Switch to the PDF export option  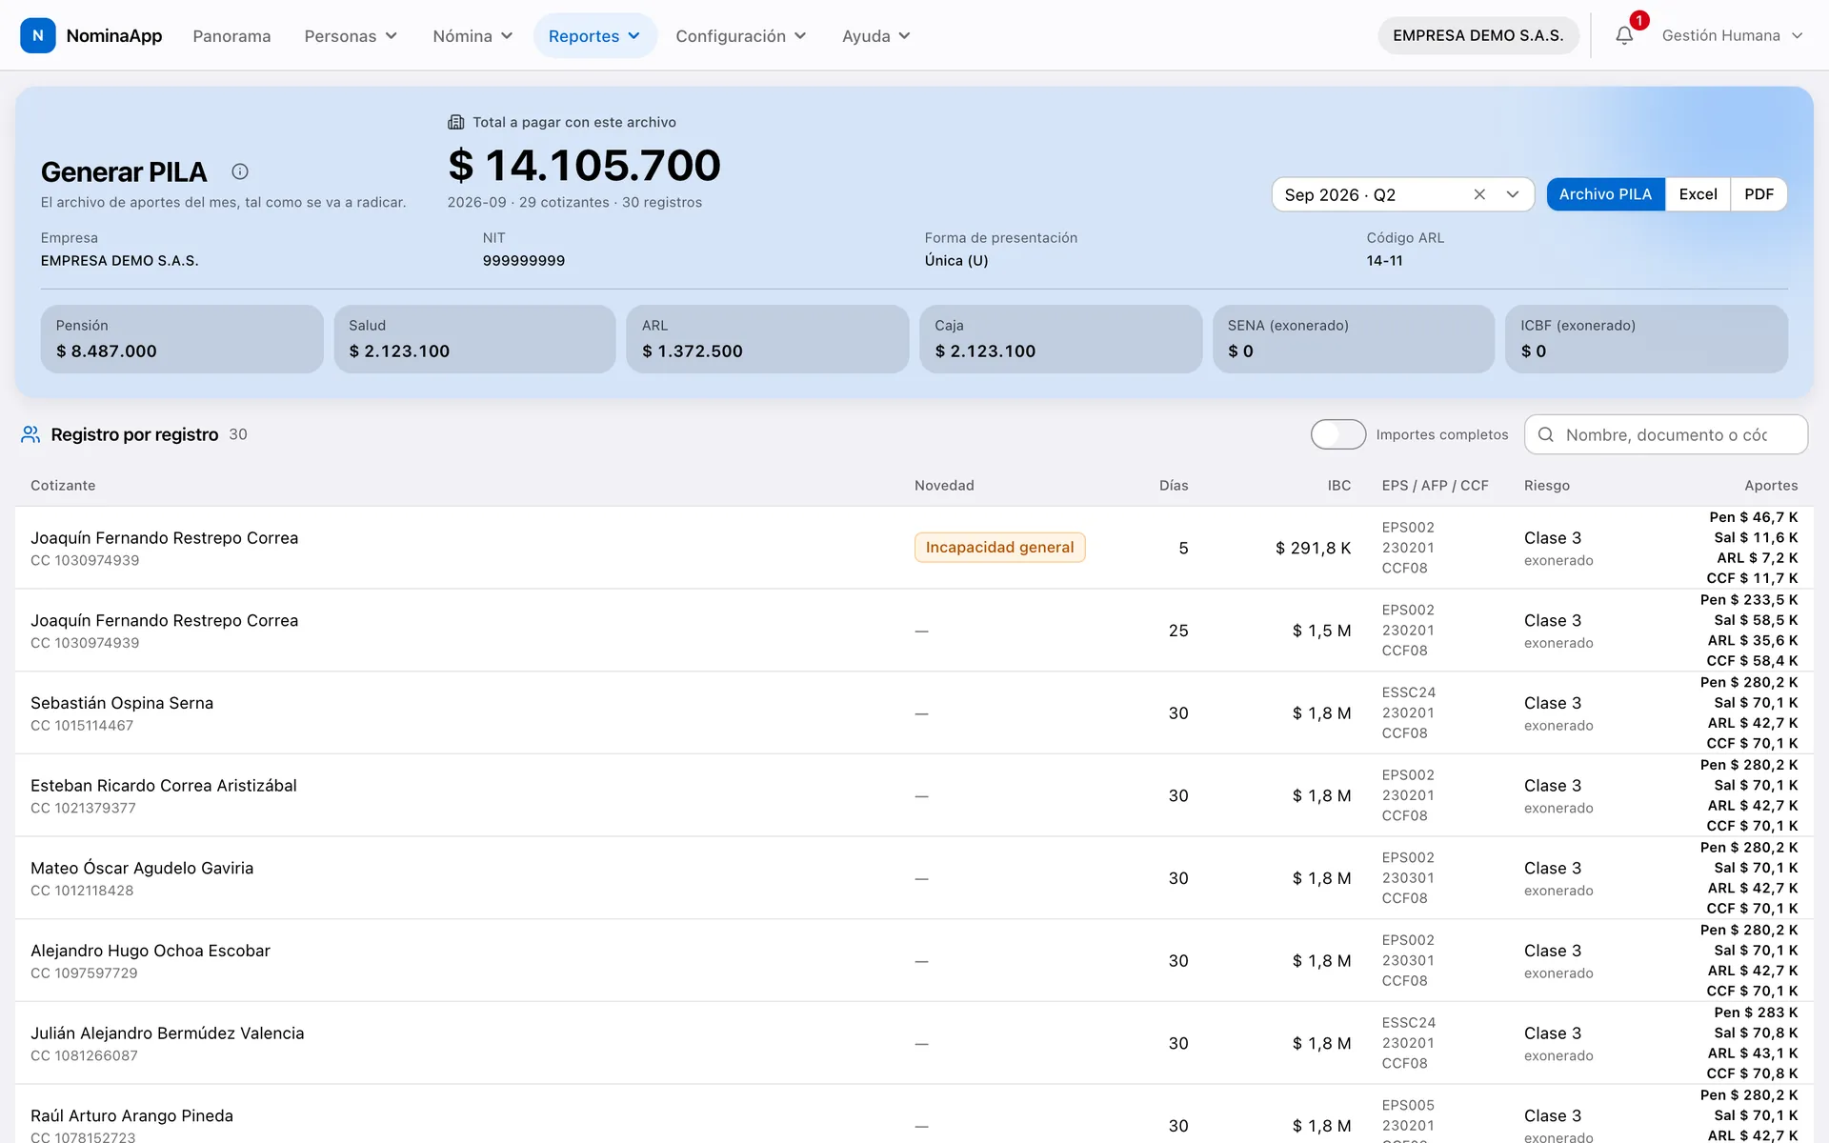tap(1759, 194)
